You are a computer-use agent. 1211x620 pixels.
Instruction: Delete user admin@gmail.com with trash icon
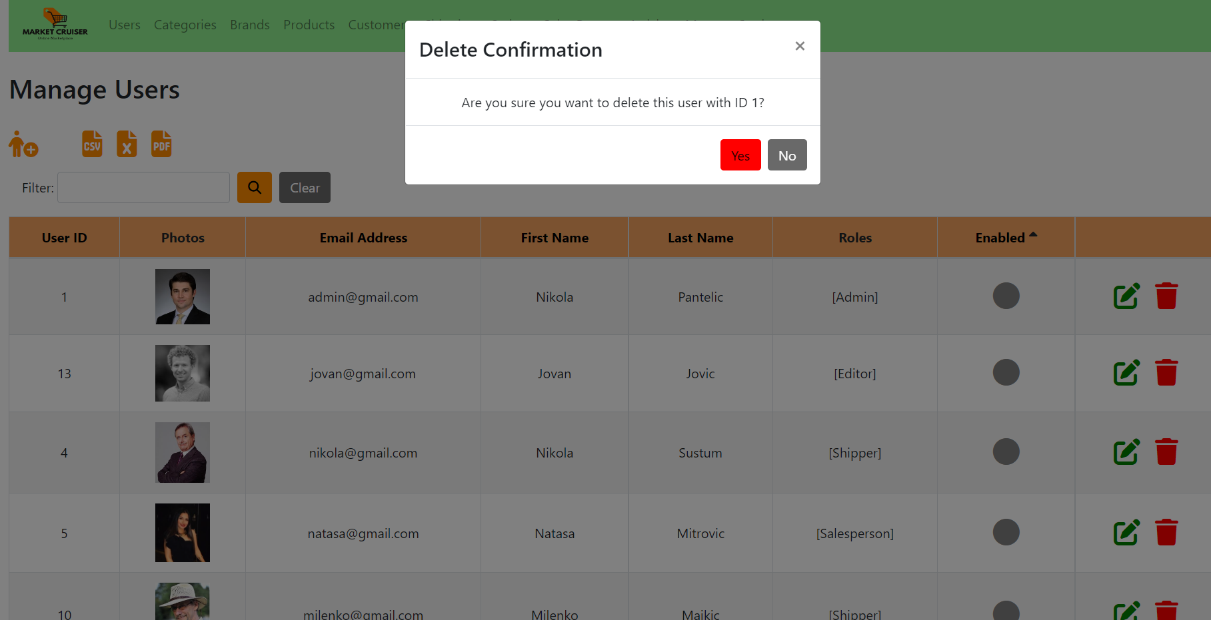point(1166,296)
